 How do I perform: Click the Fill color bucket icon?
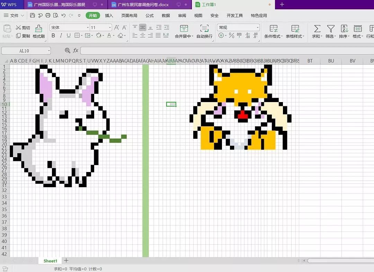98,36
